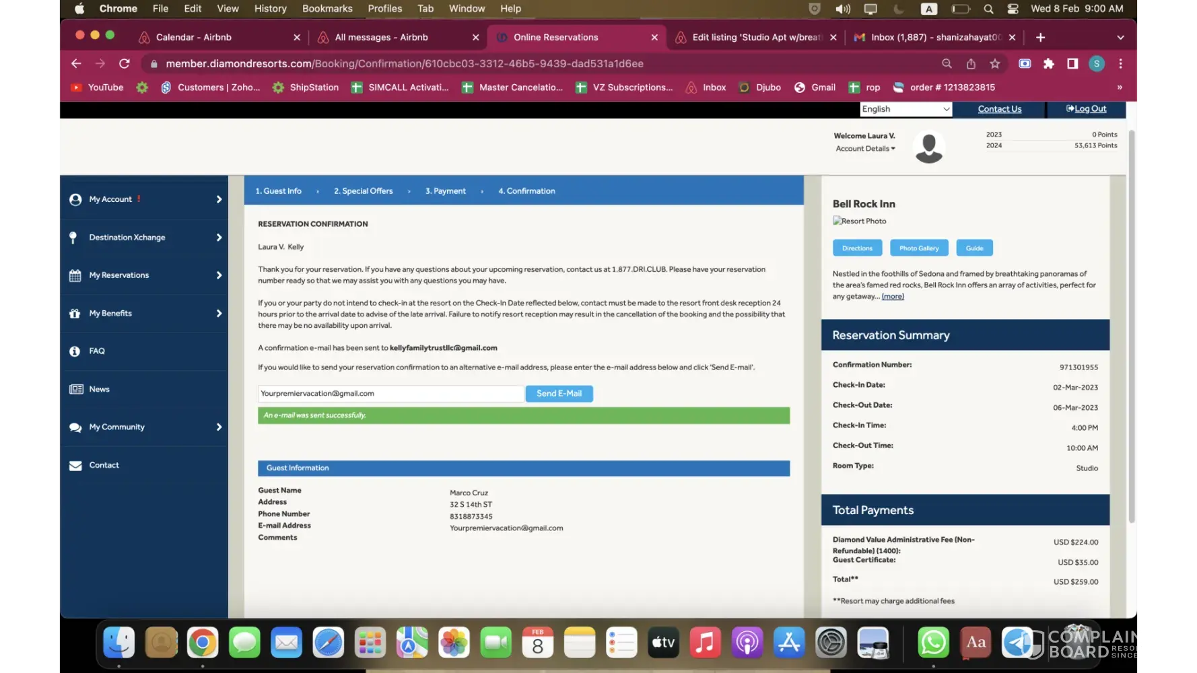Image resolution: width=1197 pixels, height=673 pixels.
Task: Open the Chrome profile avatar S
Action: tap(1097, 63)
